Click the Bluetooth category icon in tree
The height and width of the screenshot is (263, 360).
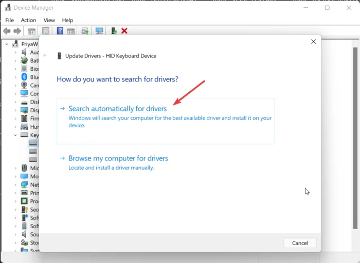click(24, 77)
